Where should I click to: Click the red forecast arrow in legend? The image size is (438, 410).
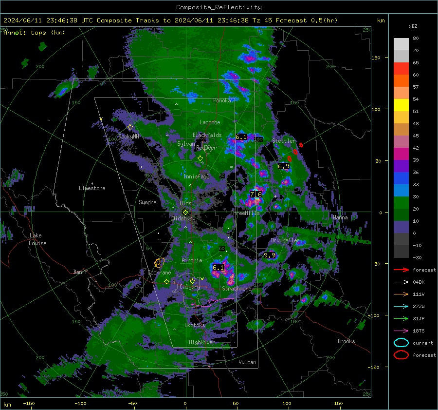click(401, 270)
